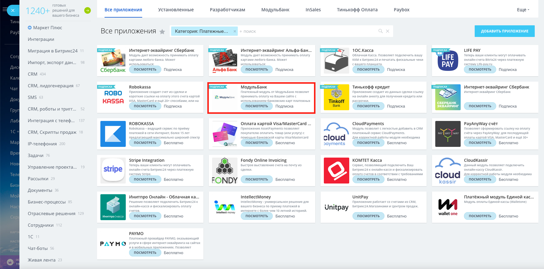
Task: Click the red KOMTET Касса icon
Action: coord(336,171)
